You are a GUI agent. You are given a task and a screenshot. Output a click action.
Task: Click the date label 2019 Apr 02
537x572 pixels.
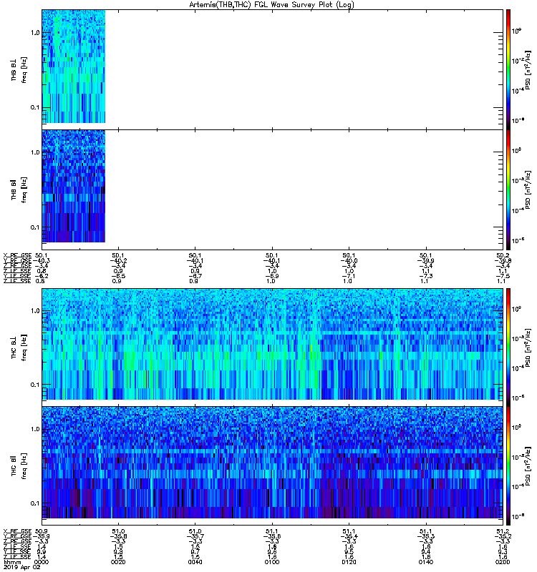[x=22, y=568]
